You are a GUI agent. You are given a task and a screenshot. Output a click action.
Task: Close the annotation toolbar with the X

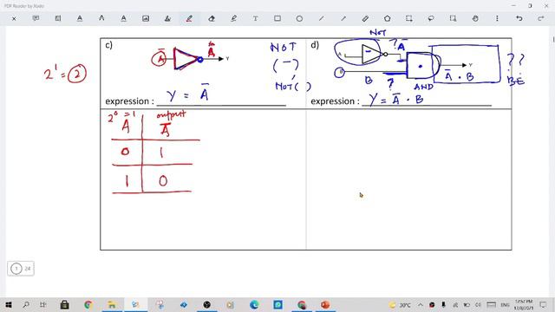click(14, 18)
